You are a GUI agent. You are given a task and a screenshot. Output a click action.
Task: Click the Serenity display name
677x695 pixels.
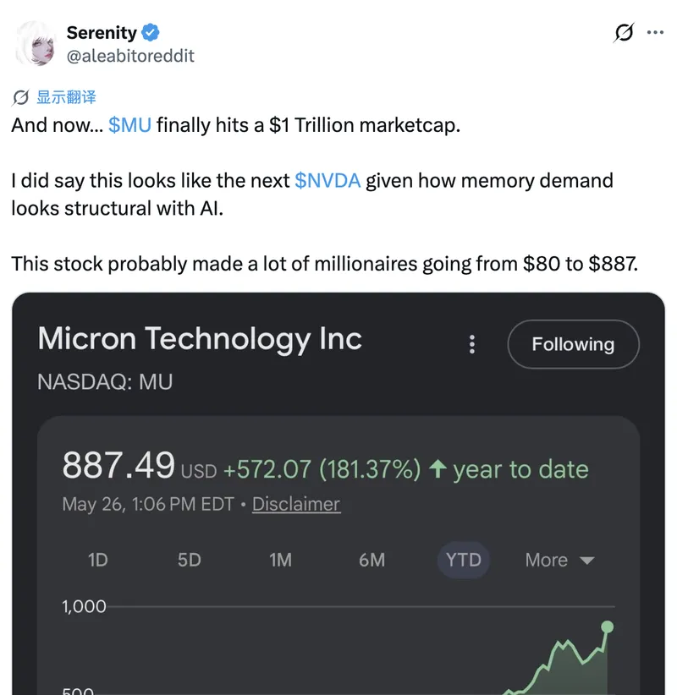(102, 32)
